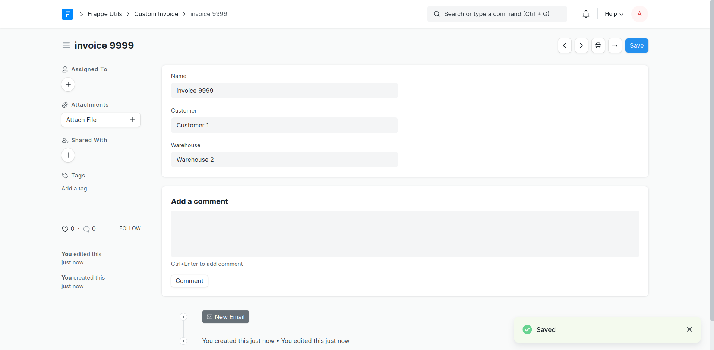Go to previous document arrow
The width and height of the screenshot is (714, 350).
(x=565, y=45)
